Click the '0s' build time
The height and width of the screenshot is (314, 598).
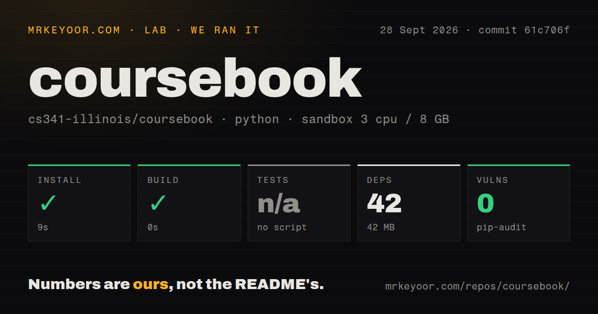pyautogui.click(x=152, y=227)
